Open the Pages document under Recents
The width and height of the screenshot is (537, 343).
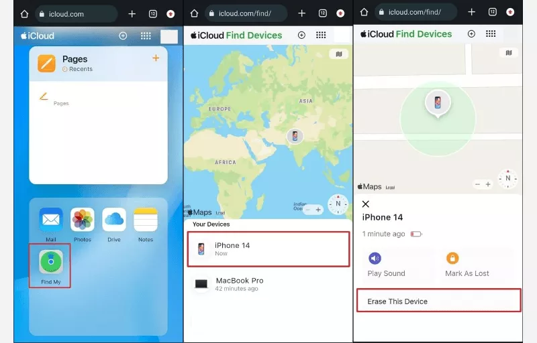(44, 97)
